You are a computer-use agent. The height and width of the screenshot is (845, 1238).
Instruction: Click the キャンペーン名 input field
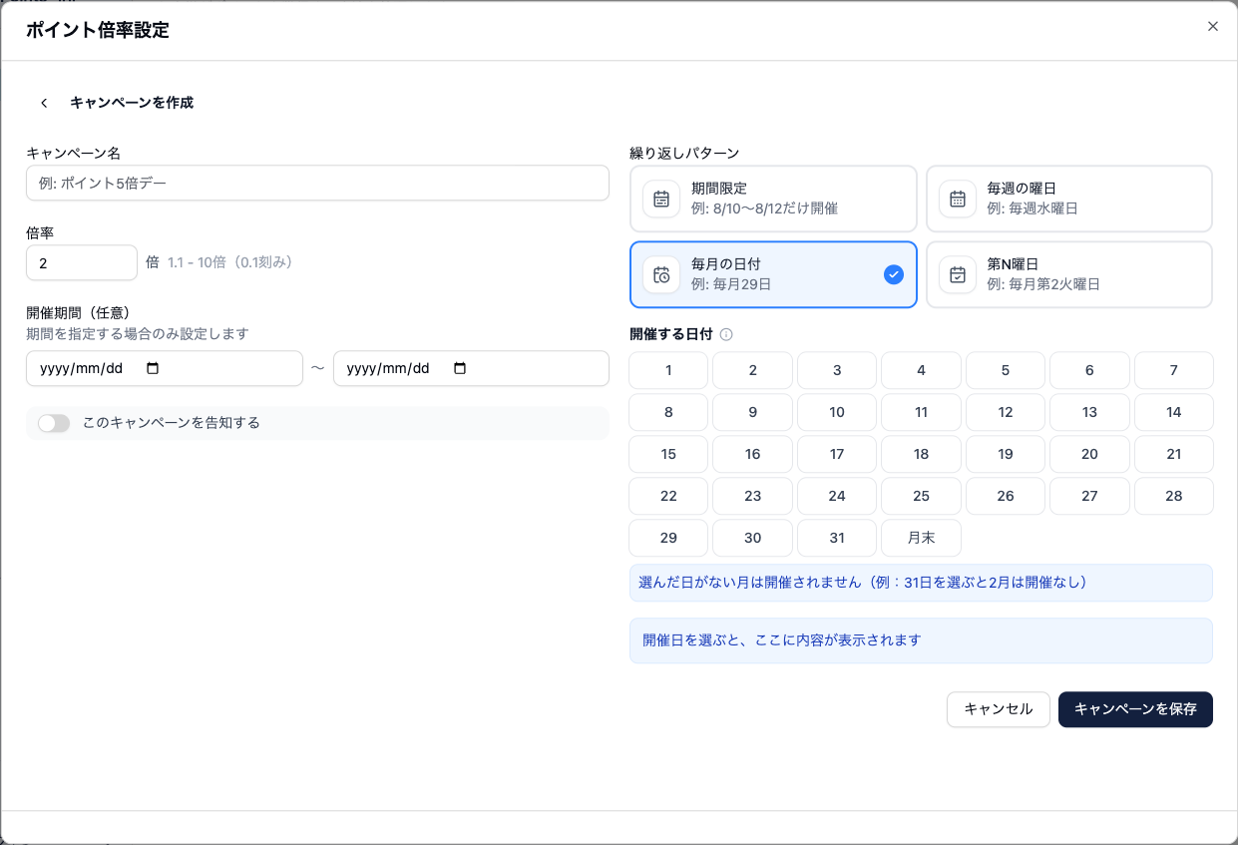(x=317, y=183)
